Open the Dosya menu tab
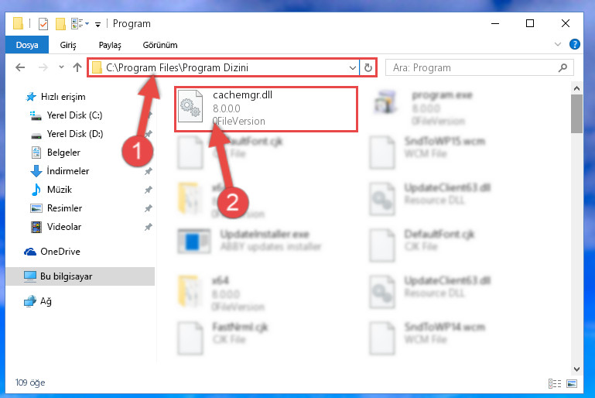The image size is (595, 398). 27,45
